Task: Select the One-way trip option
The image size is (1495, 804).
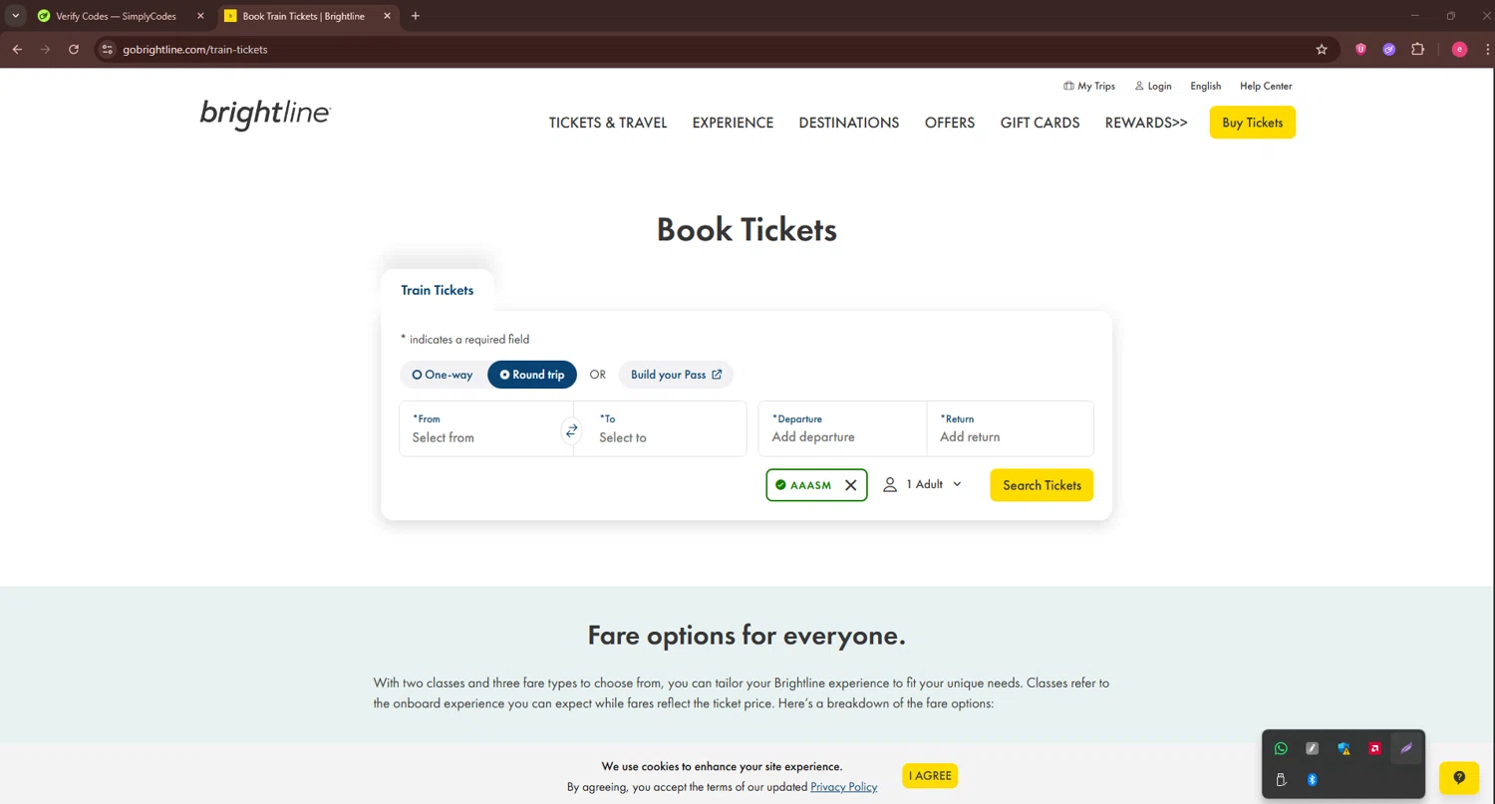Action: [x=444, y=375]
